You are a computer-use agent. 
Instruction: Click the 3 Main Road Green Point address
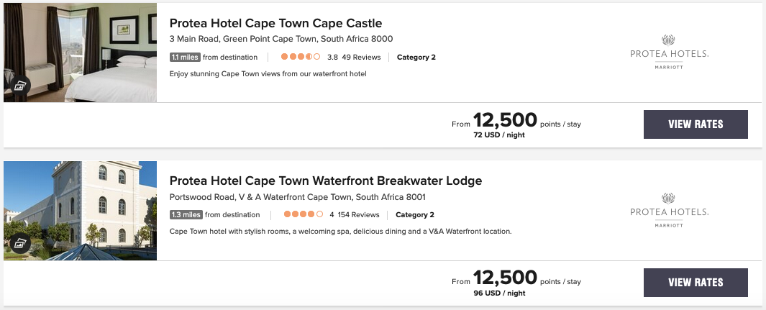coord(281,39)
